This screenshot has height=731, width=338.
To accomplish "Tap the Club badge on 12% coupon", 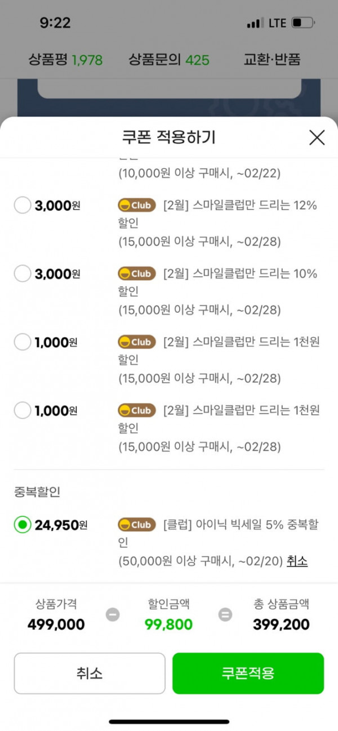I will 137,205.
